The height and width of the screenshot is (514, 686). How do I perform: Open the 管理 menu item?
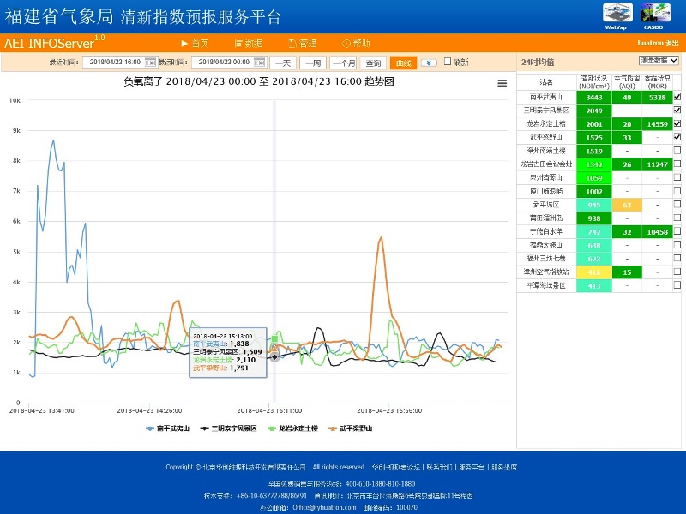[x=303, y=43]
